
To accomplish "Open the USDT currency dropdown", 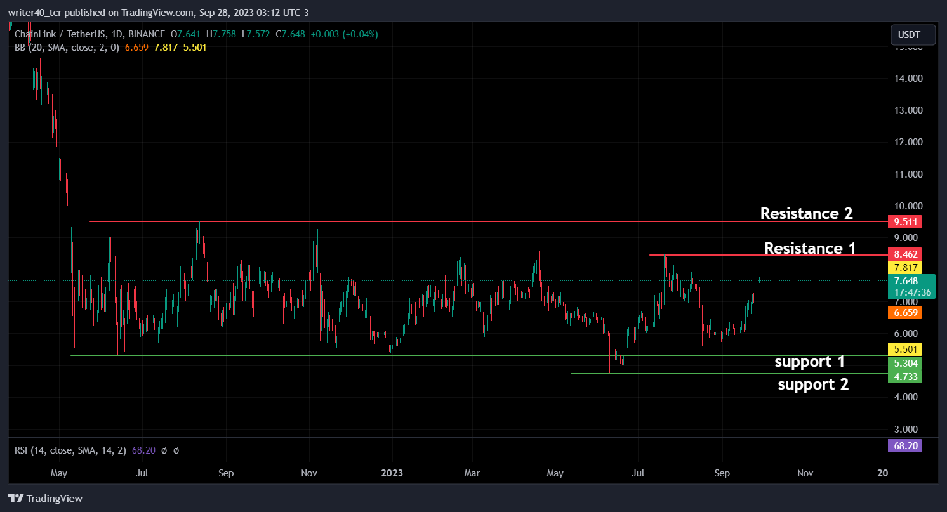I will (913, 35).
